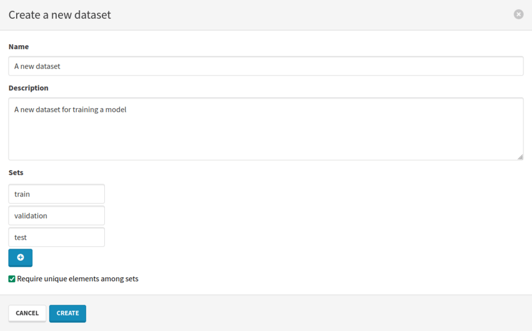Enable the Require unique elements option

(x=11, y=278)
